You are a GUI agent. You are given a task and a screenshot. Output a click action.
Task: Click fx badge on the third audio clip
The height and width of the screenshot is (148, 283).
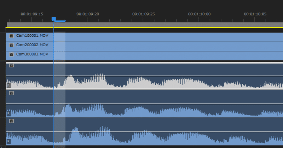[11, 121]
